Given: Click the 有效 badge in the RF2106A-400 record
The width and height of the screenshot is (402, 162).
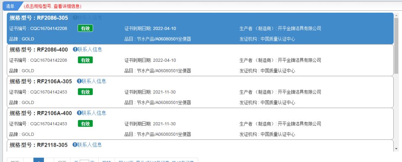Looking at the screenshot, I should (x=85, y=124).
